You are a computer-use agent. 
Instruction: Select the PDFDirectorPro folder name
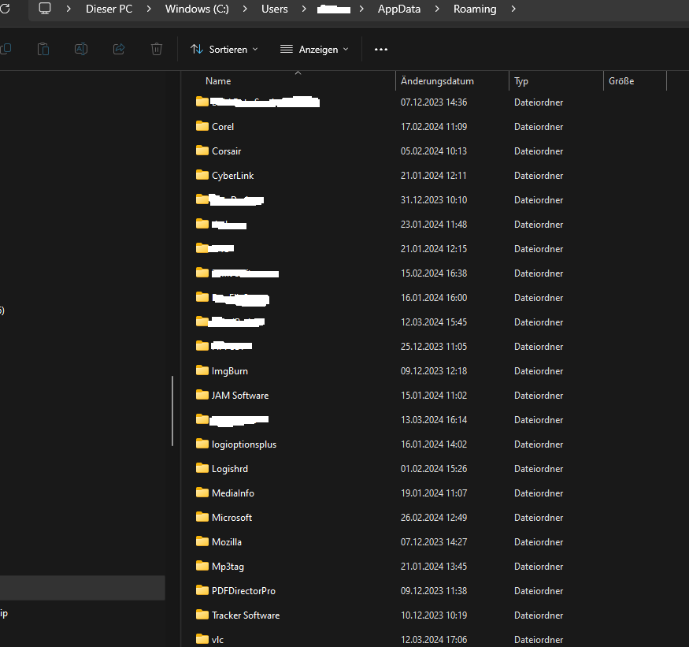tap(243, 591)
